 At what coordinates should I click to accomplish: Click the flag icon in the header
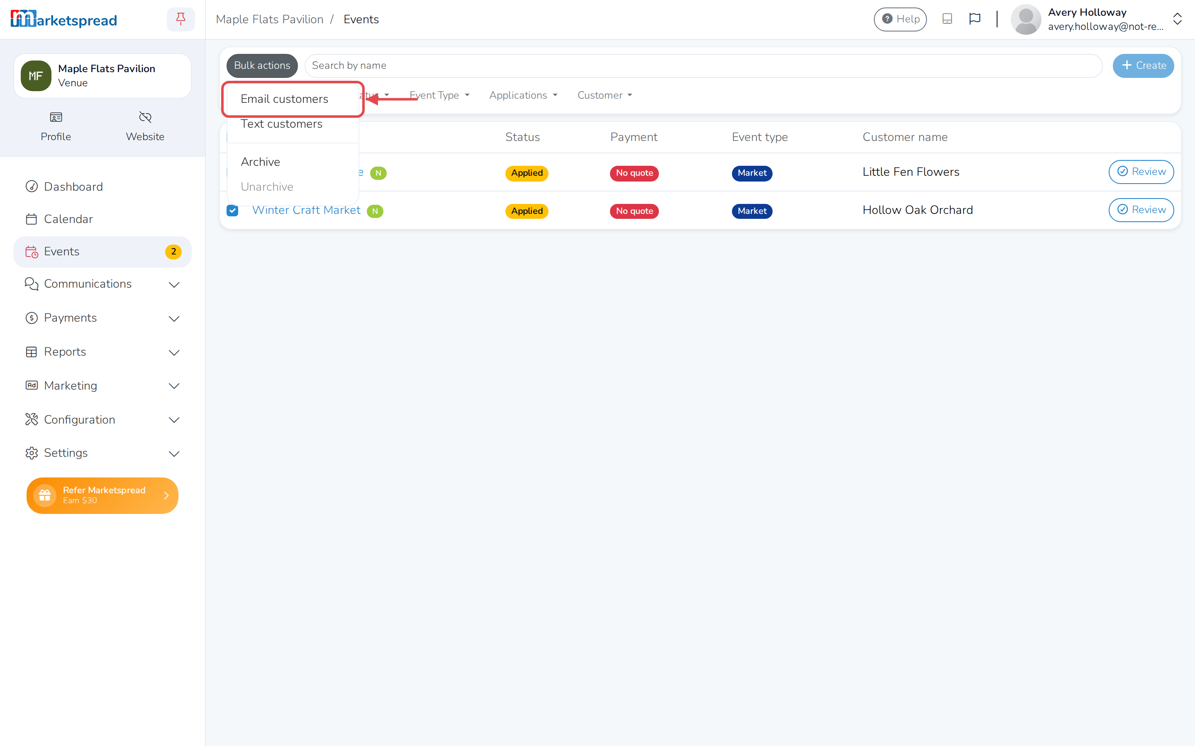[x=974, y=19]
